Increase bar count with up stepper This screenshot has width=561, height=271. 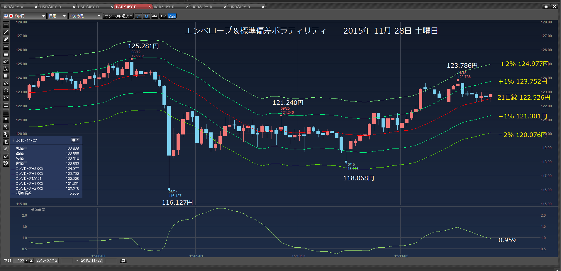click(x=31, y=260)
